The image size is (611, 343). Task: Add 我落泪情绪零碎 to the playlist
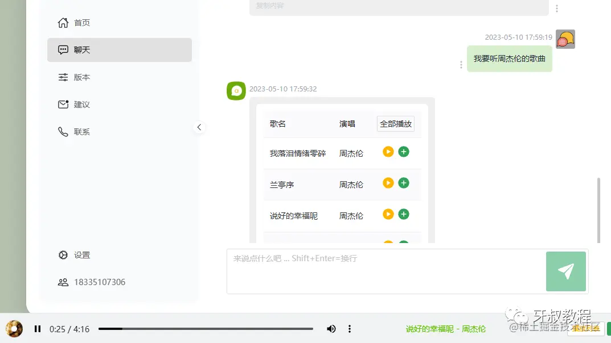[404, 152]
